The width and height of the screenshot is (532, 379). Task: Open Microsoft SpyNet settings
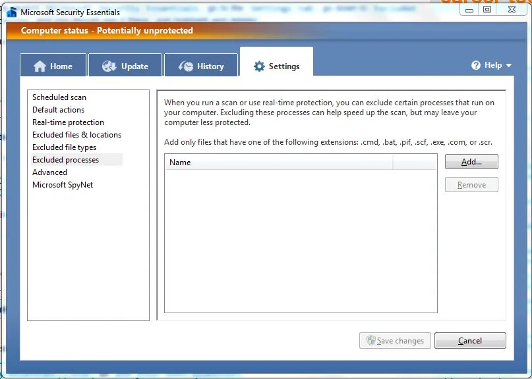[63, 185]
